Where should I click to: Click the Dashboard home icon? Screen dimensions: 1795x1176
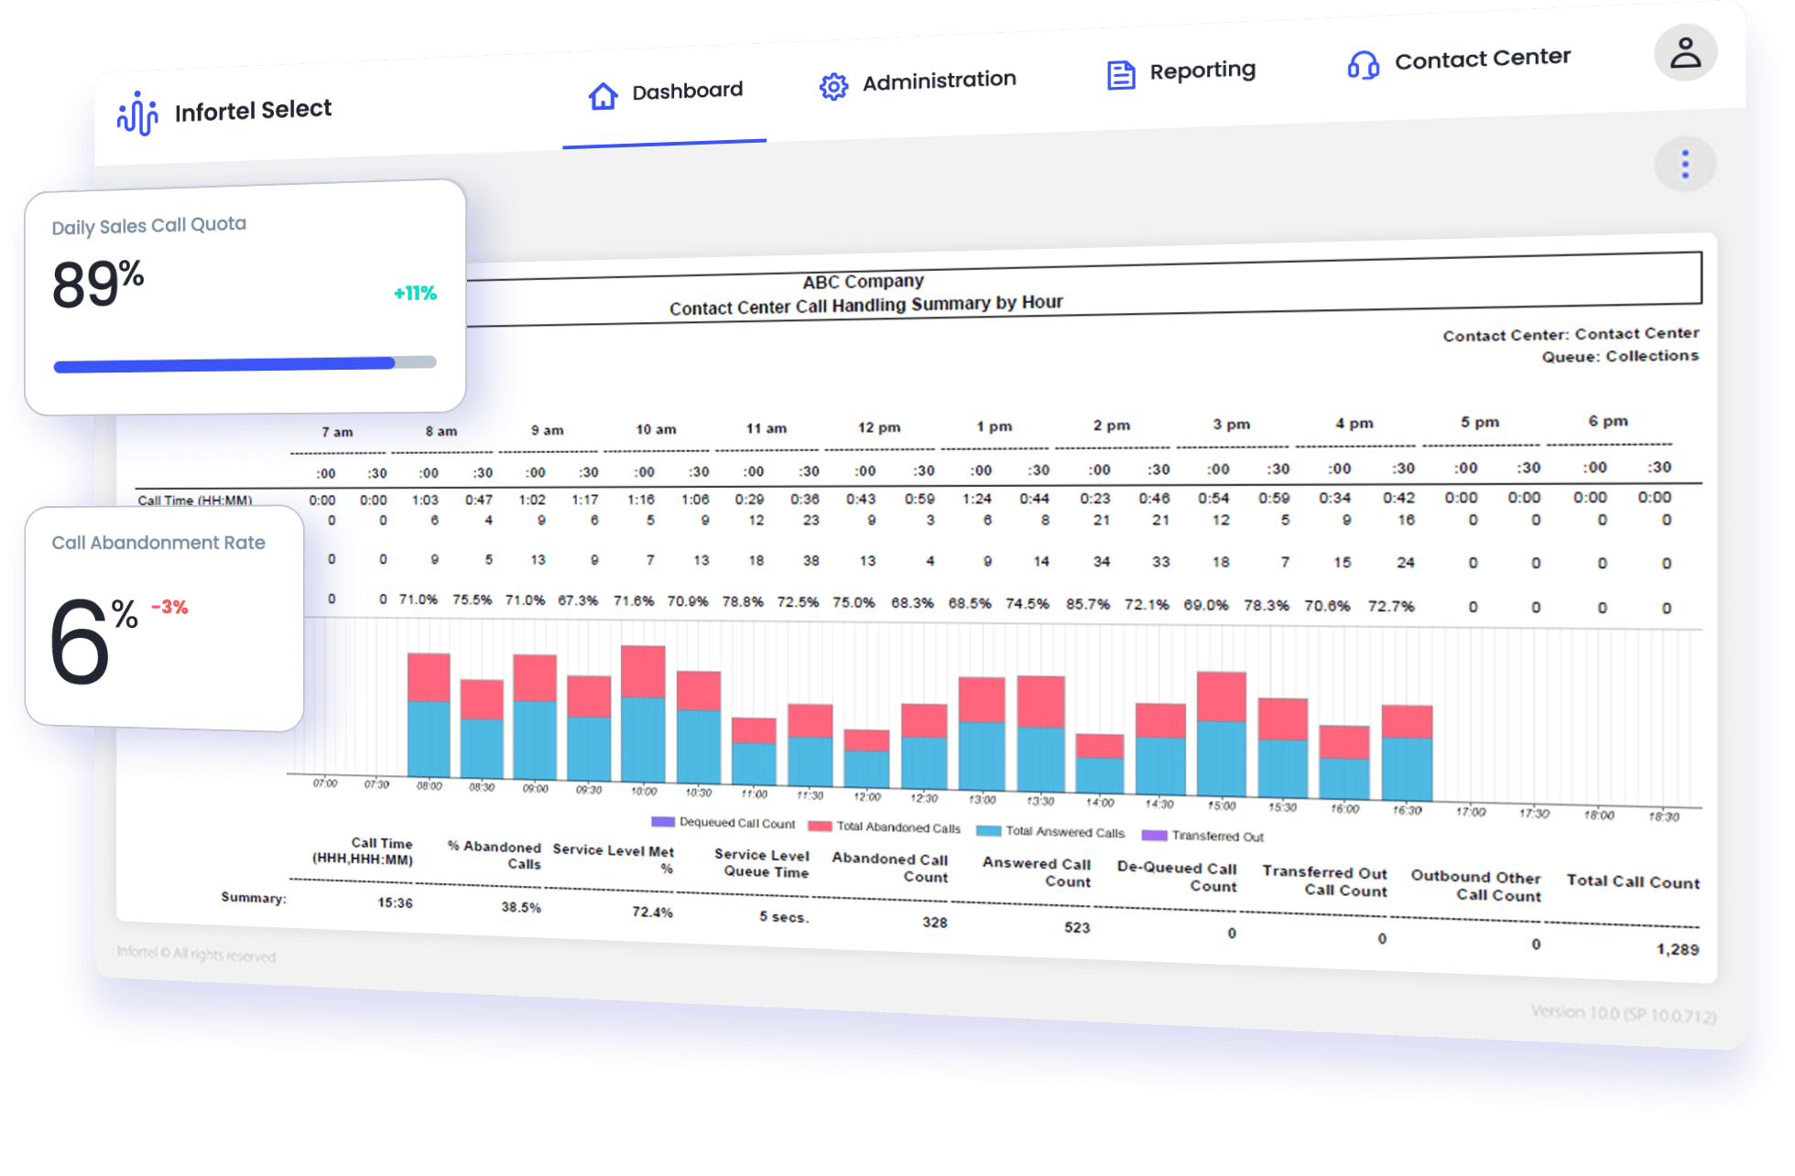pos(602,94)
